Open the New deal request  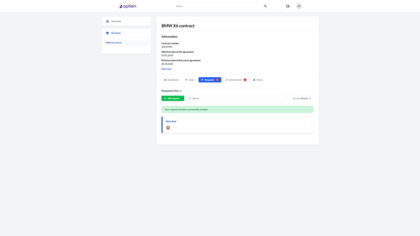point(171,121)
